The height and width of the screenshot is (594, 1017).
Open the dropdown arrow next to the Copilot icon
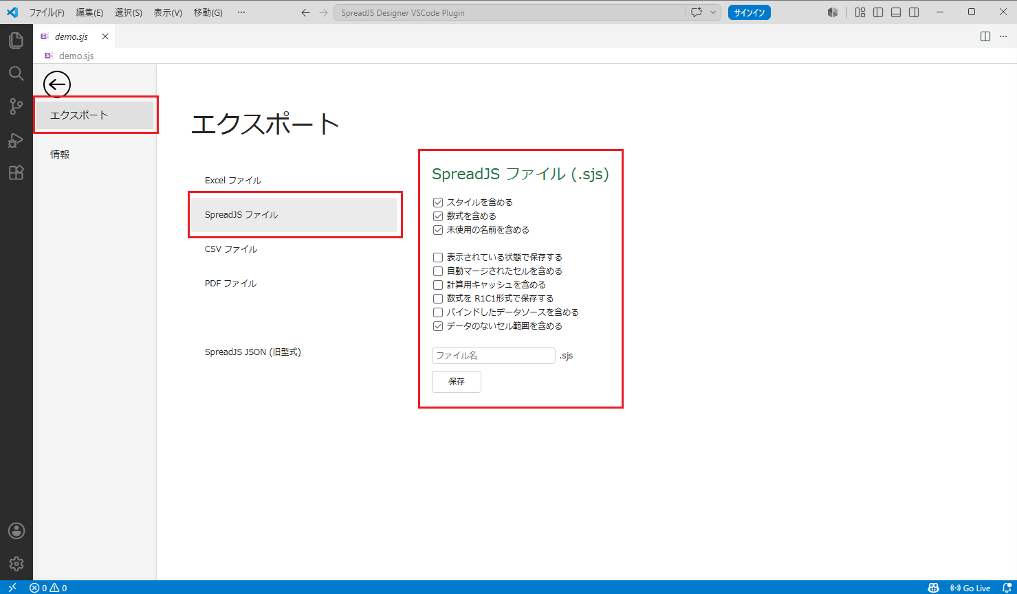tap(713, 12)
